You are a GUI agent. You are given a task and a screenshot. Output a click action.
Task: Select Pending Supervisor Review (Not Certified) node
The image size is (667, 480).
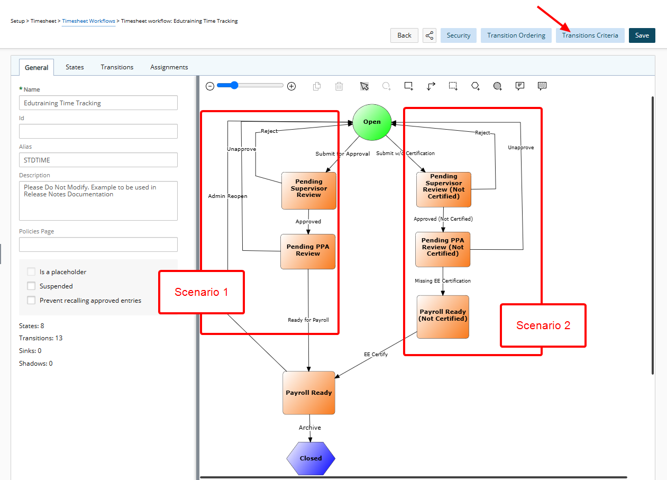point(444,189)
